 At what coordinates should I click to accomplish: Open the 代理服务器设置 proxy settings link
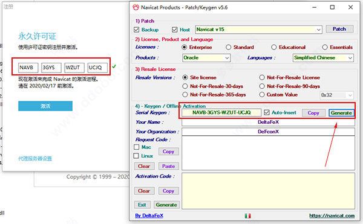(x=35, y=158)
